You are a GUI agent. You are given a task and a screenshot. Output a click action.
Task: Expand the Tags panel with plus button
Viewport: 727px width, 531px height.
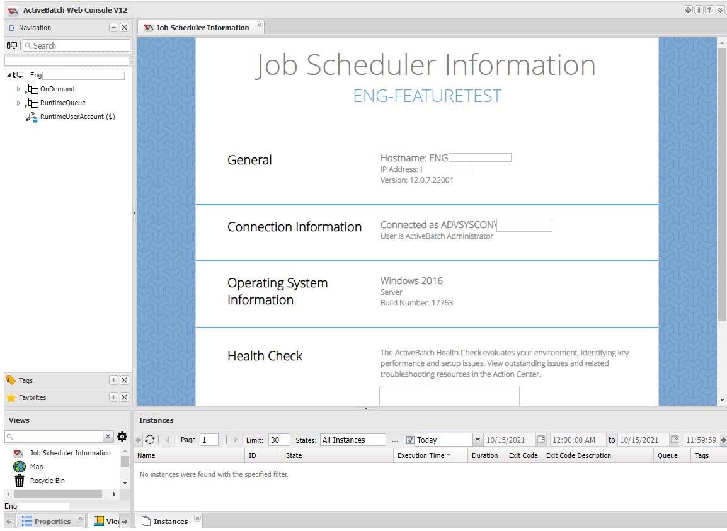coord(113,380)
